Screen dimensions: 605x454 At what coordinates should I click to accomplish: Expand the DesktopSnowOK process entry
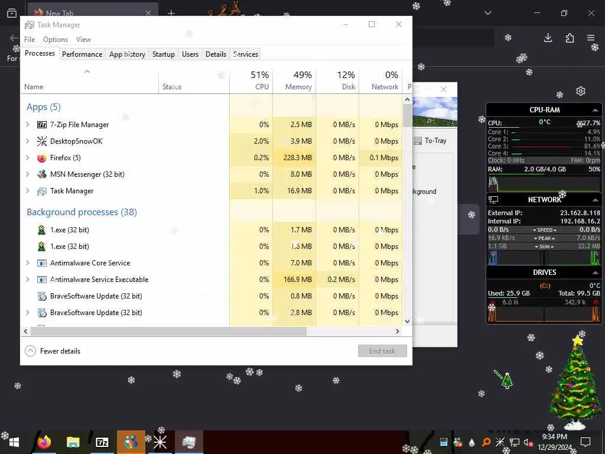[27, 141]
